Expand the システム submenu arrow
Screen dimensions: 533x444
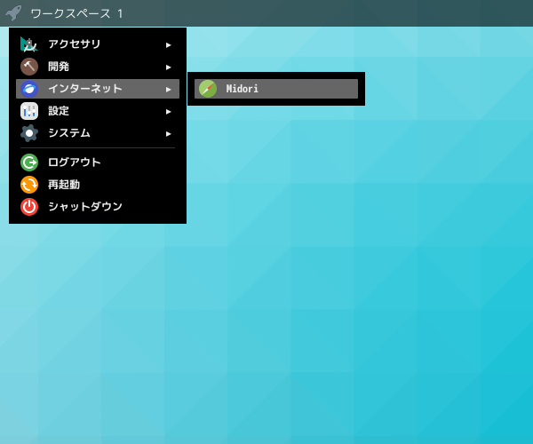pos(168,134)
